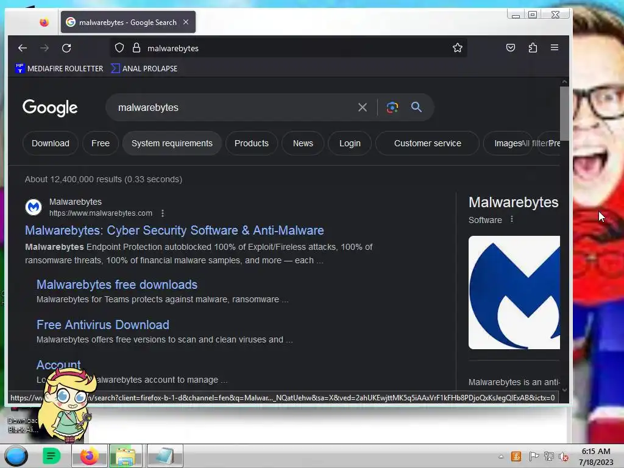The width and height of the screenshot is (624, 468).
Task: Clear the Google search box with X
Action: pyautogui.click(x=362, y=107)
